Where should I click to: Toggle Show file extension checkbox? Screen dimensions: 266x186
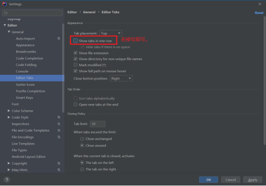click(x=76, y=53)
